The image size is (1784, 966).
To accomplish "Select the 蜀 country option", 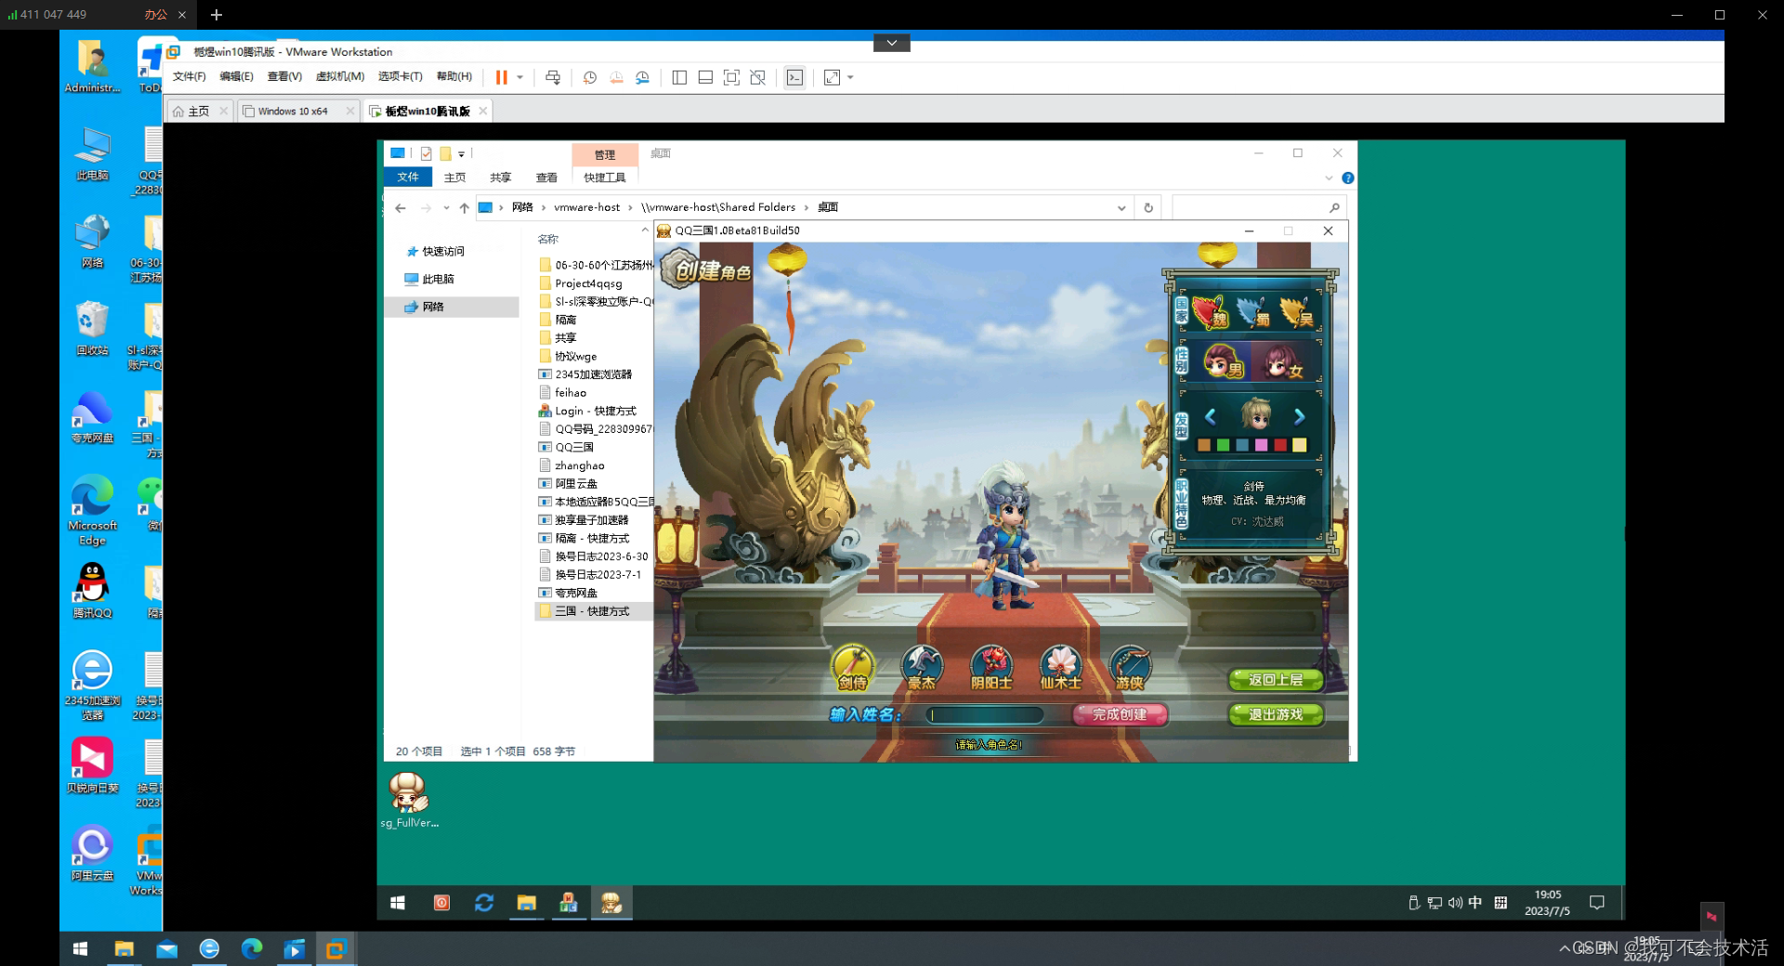I will (1253, 313).
